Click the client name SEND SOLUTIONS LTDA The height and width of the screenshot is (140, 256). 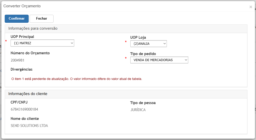click(29, 126)
